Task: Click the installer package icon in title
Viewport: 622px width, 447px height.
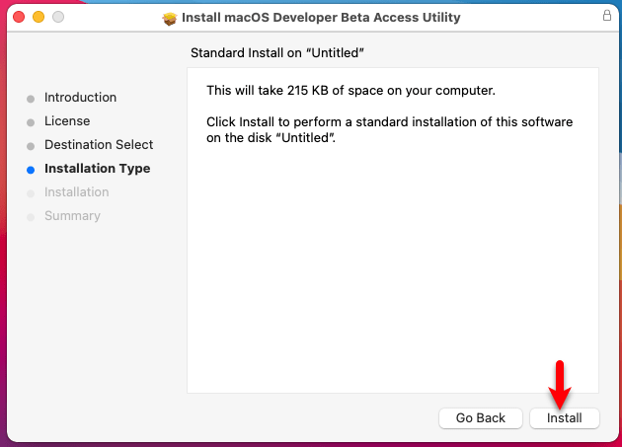Action: 170,18
